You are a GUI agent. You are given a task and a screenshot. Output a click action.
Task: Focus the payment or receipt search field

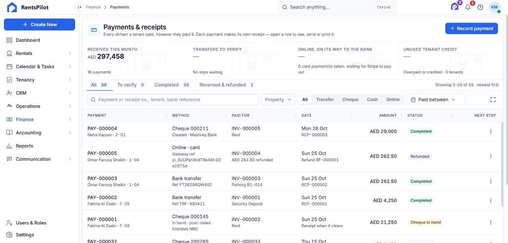[173, 100]
